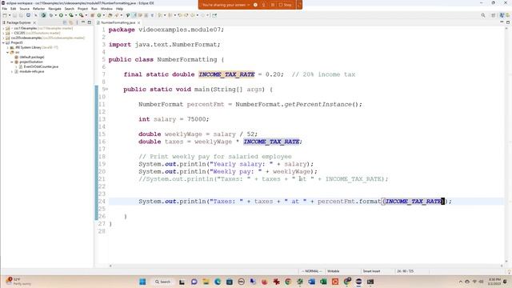Click the Debug bug toolbar icon
The width and height of the screenshot is (512, 288).
pos(51,15)
